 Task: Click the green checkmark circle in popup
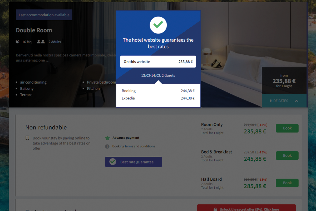coord(158,25)
